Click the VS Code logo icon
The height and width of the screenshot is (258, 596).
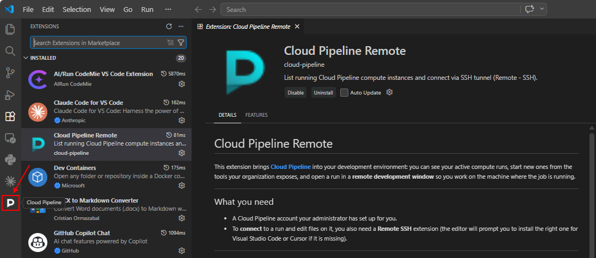click(9, 9)
